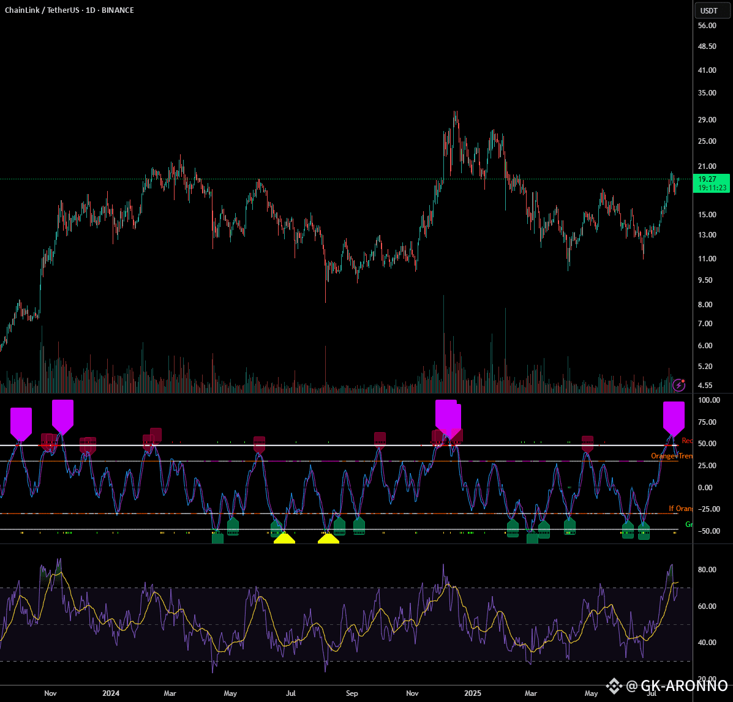Viewport: 733px width, 702px height.
Task: Click the 56.00 price axis label
Action: coord(707,26)
